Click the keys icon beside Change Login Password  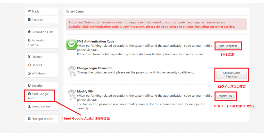72,71
